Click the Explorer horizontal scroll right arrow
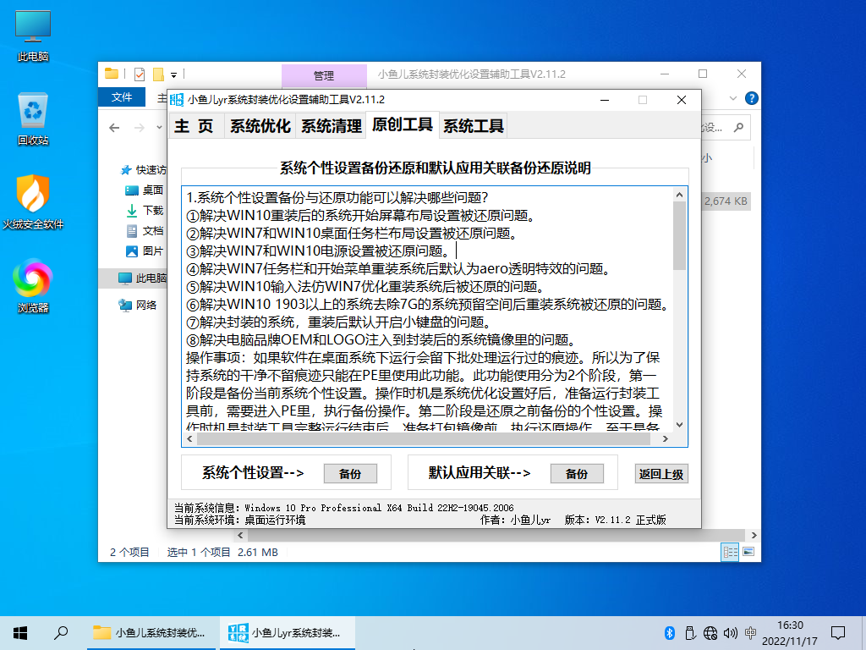866x650 pixels. (x=754, y=535)
